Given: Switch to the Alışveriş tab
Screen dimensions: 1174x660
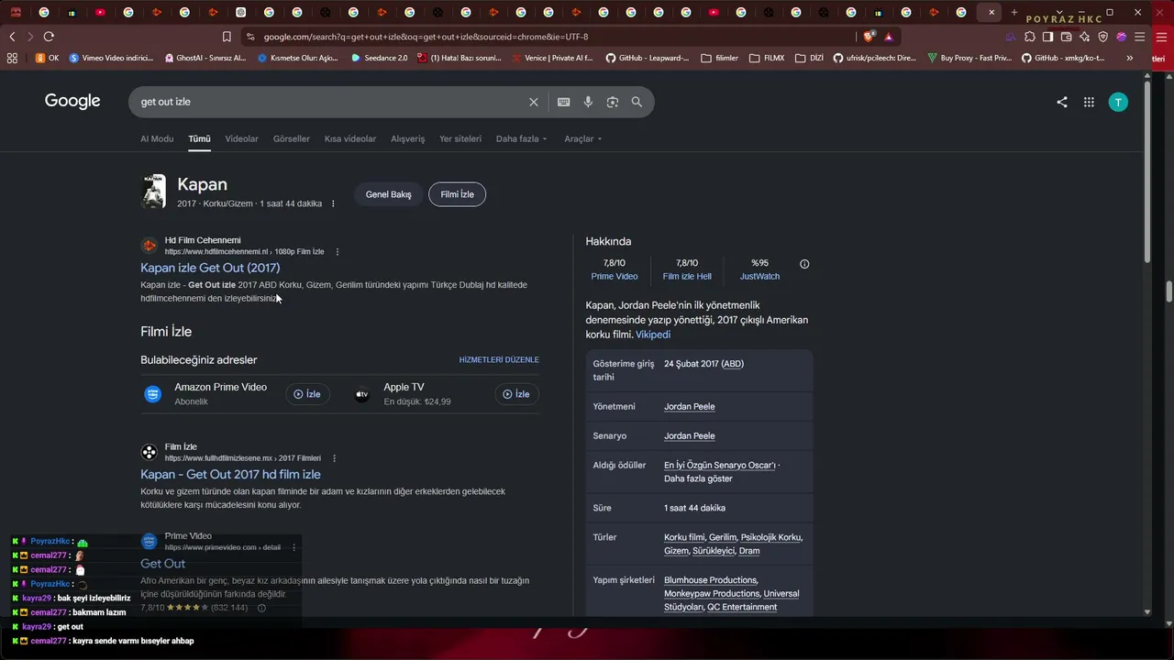Looking at the screenshot, I should pyautogui.click(x=408, y=139).
